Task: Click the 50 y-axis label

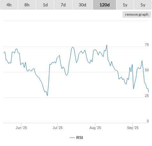Action: [x=147, y=70]
